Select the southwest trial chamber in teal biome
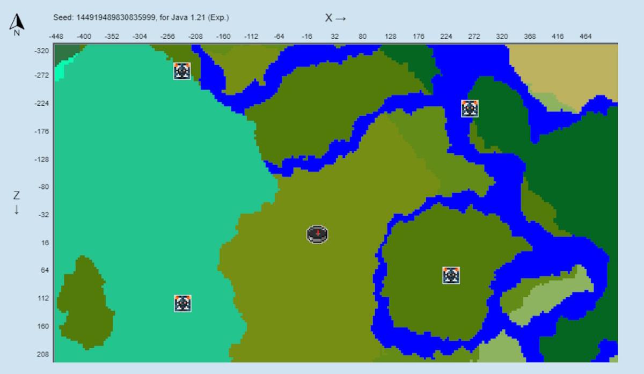Viewport: 644px width, 374px height. click(x=183, y=303)
